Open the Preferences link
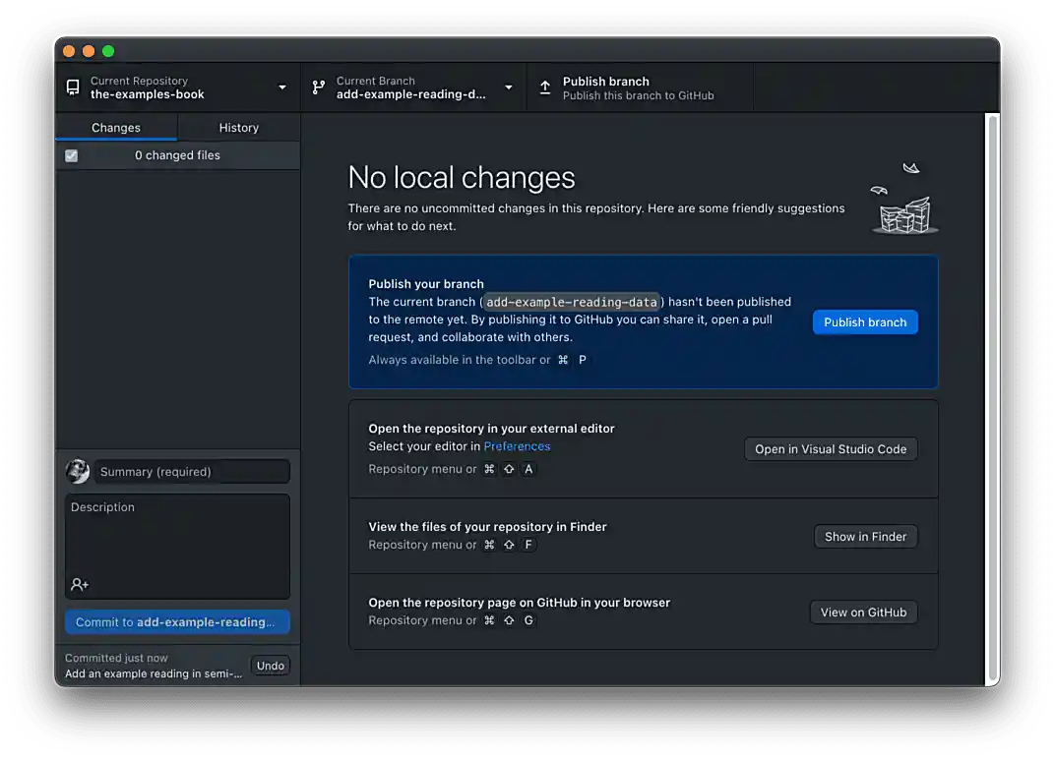Viewport: 1055px width, 759px height. [x=517, y=446]
